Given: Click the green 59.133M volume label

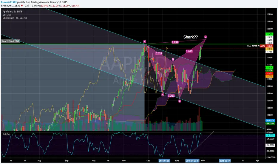Looking at the screenshot, I should point(270,123).
